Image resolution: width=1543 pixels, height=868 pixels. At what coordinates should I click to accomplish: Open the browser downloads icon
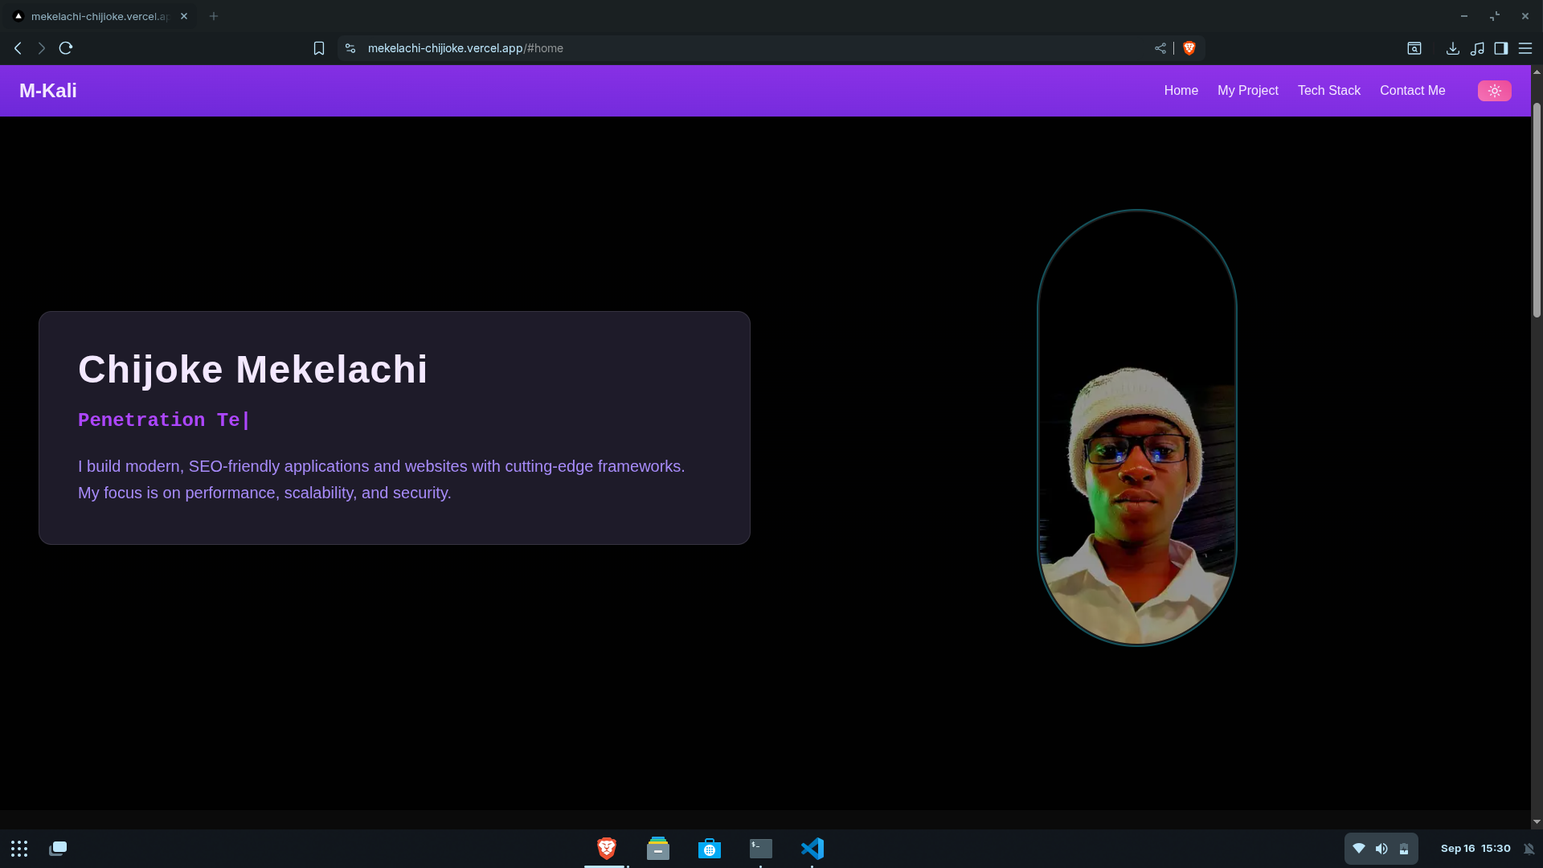tap(1452, 48)
